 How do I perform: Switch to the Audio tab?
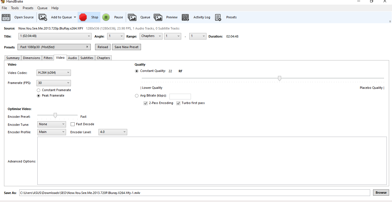(x=72, y=58)
